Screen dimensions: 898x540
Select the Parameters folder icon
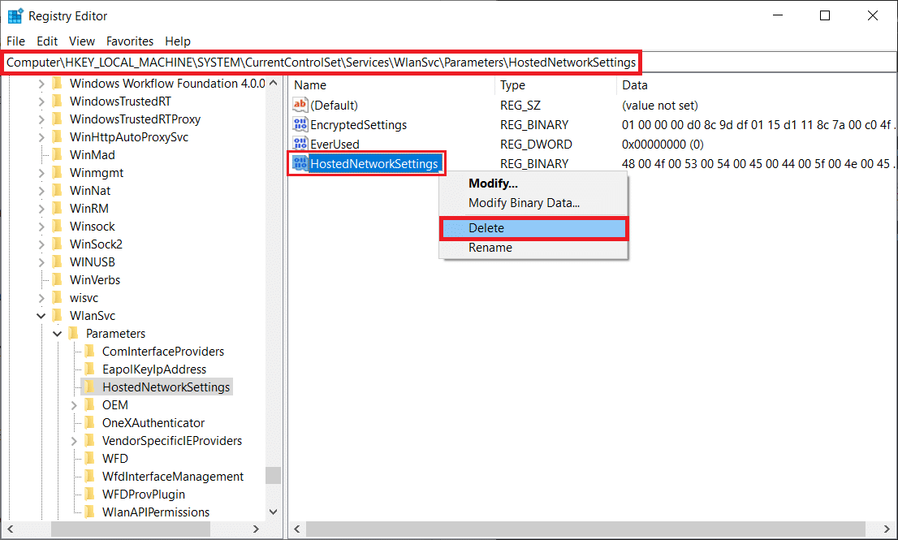pos(75,333)
